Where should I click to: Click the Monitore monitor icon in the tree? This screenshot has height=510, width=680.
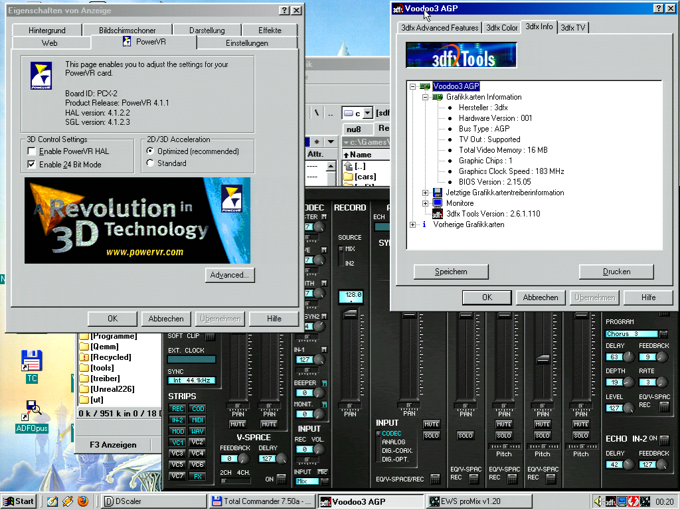(x=438, y=203)
